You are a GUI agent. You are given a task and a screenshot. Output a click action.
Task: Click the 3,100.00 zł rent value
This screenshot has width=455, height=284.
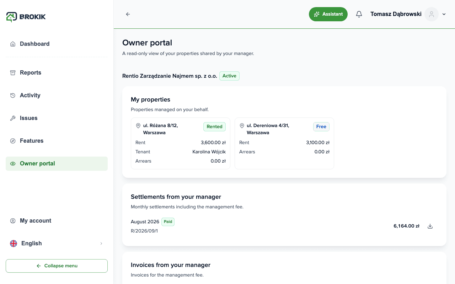(x=318, y=143)
